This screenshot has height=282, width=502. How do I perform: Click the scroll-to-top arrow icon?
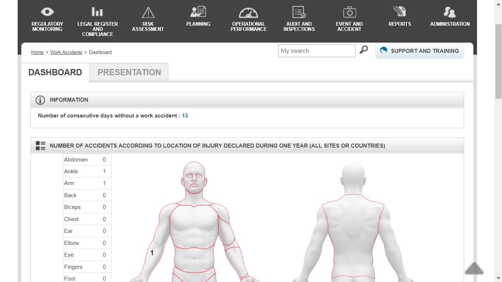click(474, 268)
